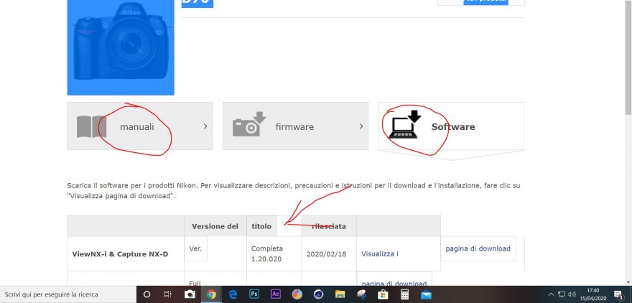Switch to the Software tab
Viewport: 632px width, 303px height.
pyautogui.click(x=451, y=126)
